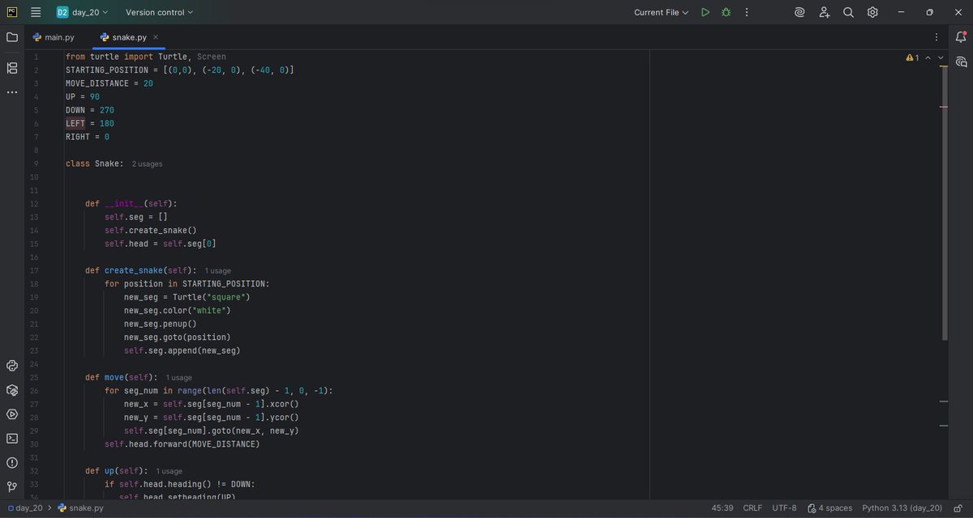Click def __init__(self) method name
Viewport: 973px width, 518px height.
point(124,203)
